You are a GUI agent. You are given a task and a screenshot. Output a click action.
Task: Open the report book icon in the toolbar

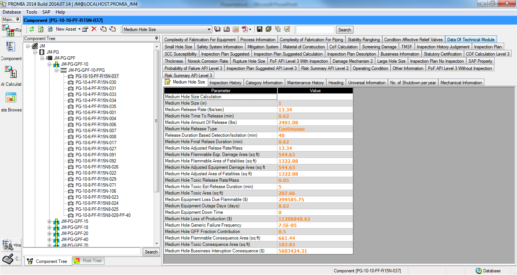pos(226,29)
